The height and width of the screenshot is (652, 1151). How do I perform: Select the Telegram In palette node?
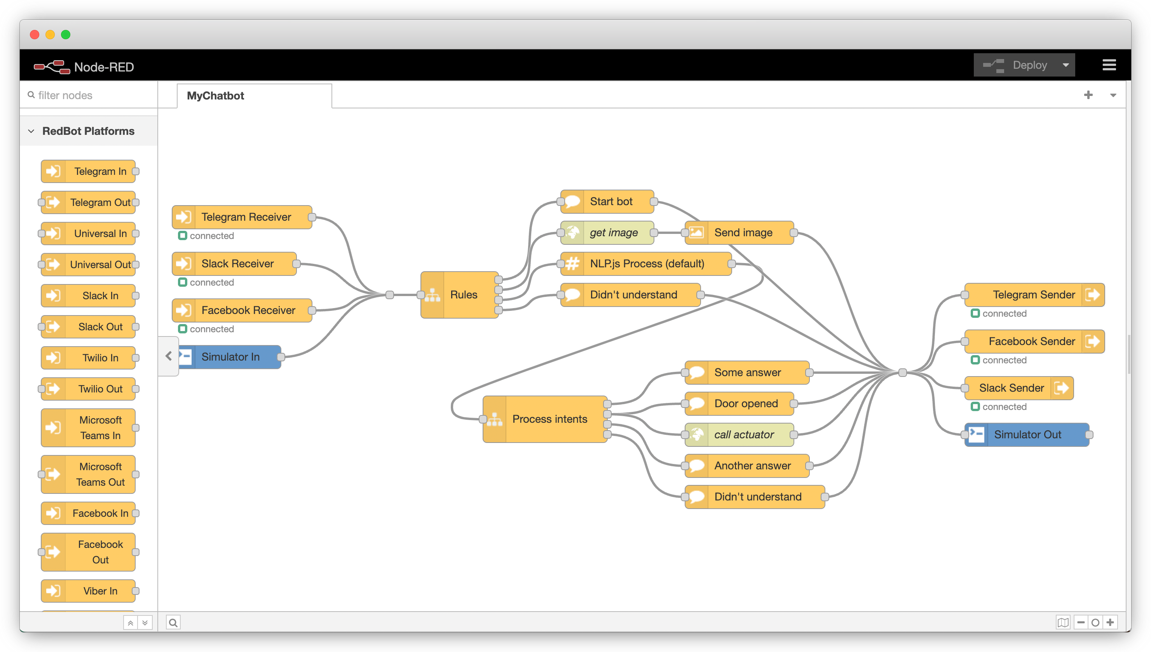coord(88,171)
